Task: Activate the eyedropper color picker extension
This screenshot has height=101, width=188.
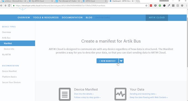Action: (x=169, y=6)
